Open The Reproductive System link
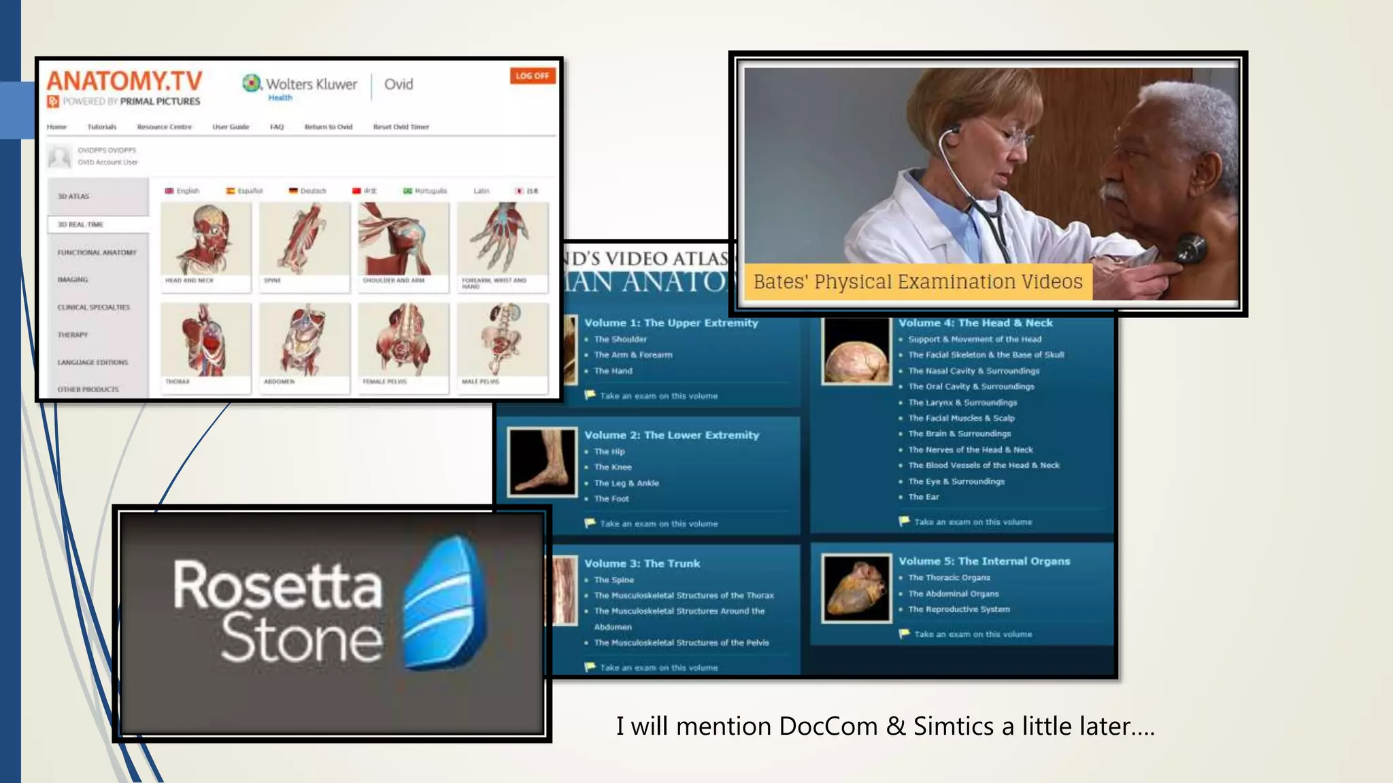The width and height of the screenshot is (1393, 783). pos(959,610)
